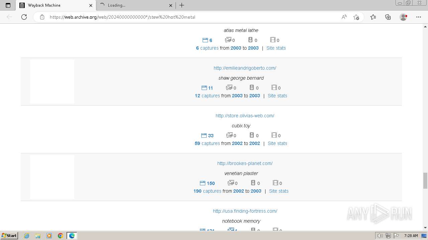
Task: Click images icon in venetian plaster row
Action: point(231,183)
